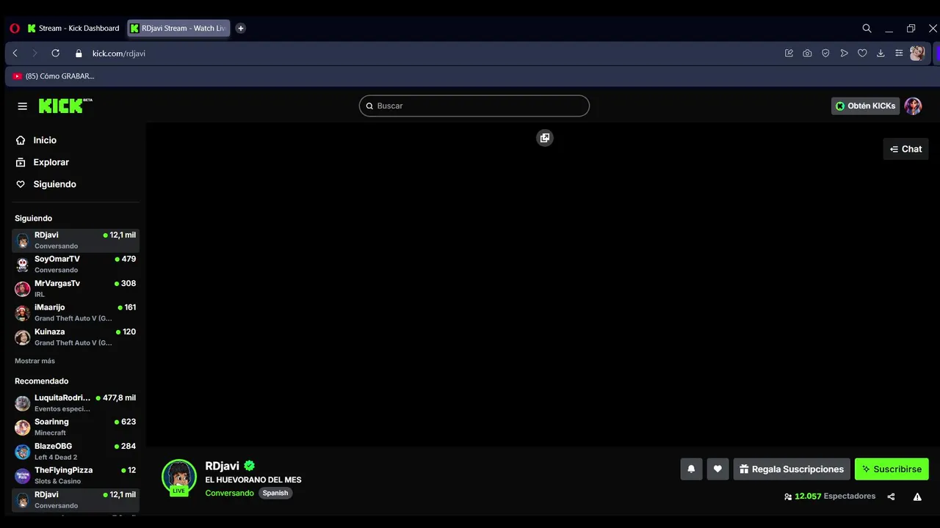Open the Opera Flow send icon

pyautogui.click(x=844, y=53)
